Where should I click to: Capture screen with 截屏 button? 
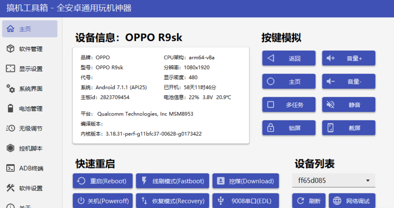348,128
